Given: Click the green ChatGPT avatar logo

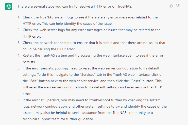Looking at the screenshot, I should point(9,7).
